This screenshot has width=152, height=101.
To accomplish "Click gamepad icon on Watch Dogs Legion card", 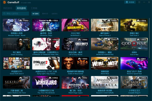I will (79, 78).
